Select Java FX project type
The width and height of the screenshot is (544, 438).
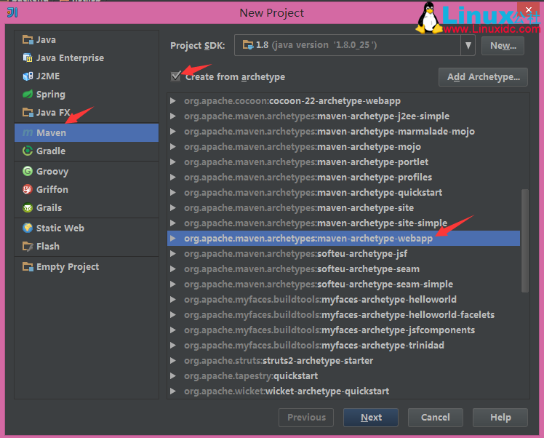click(x=87, y=113)
